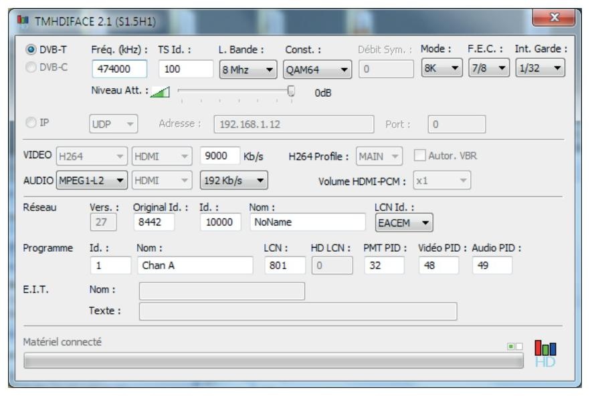Click the Réseau Nom field NoName

pos(308,222)
